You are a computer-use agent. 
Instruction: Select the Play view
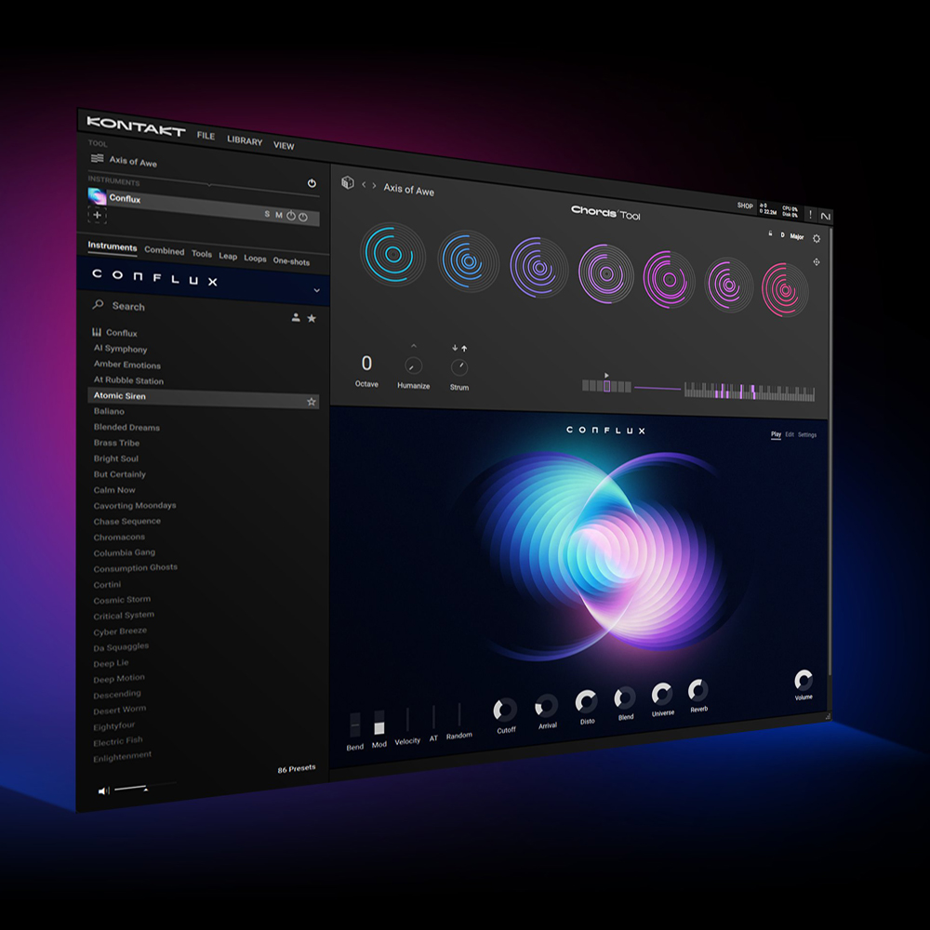[776, 434]
